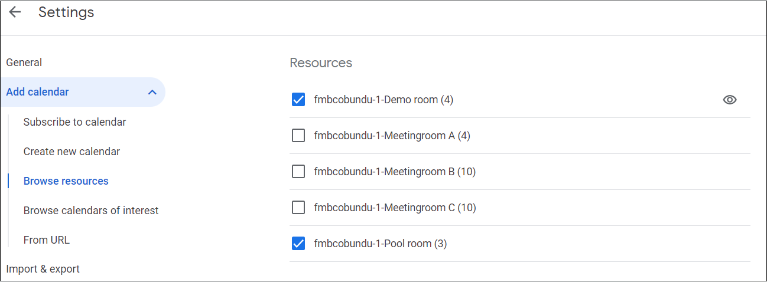The image size is (767, 282).
Task: Choose Create new calendar
Action: [x=71, y=152]
